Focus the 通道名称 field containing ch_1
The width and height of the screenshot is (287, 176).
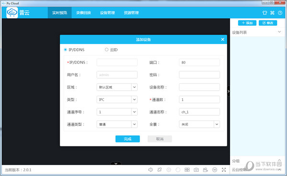click(199, 112)
